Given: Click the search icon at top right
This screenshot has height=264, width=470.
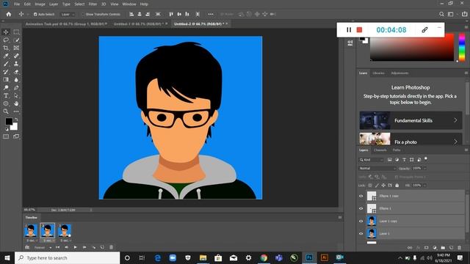Looking at the screenshot, I should tap(441, 14).
